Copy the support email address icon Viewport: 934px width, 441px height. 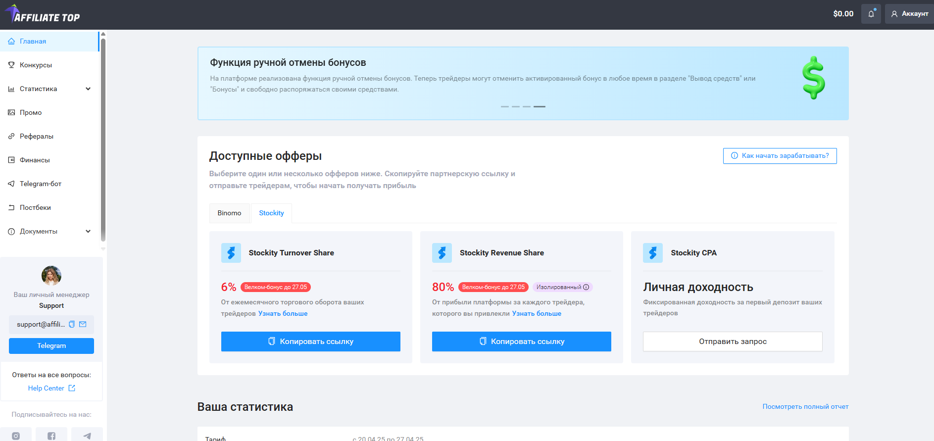pyautogui.click(x=72, y=324)
